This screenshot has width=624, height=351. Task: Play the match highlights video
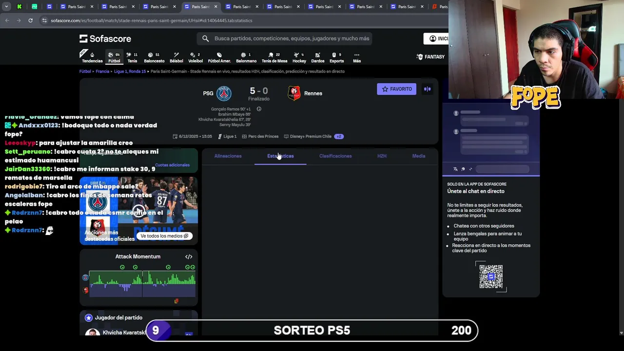[138, 211]
